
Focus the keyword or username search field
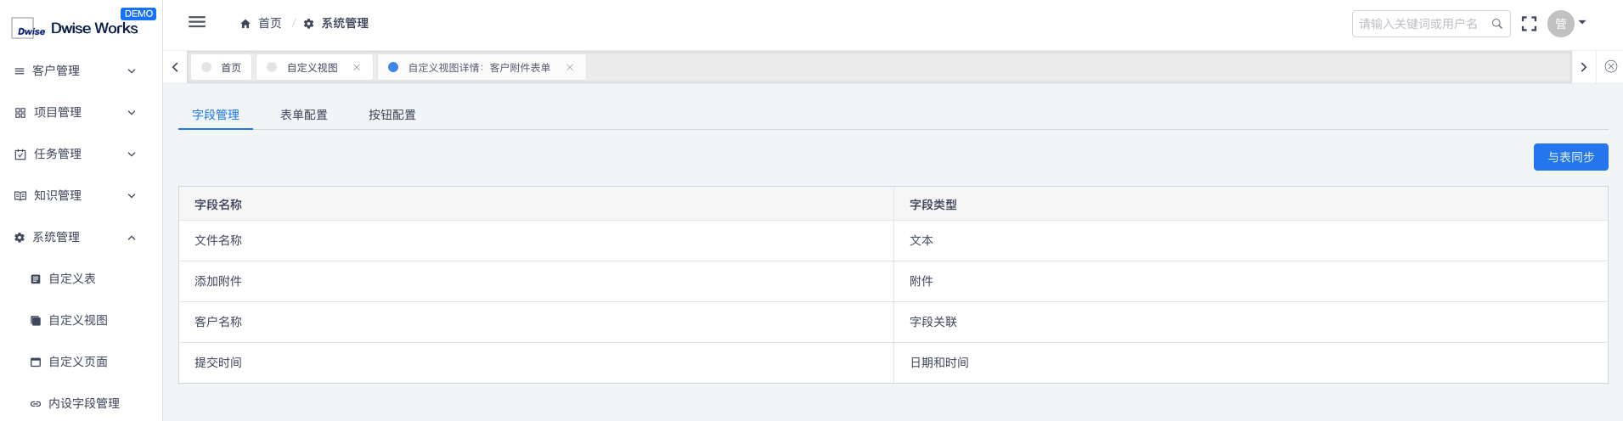[x=1424, y=24]
